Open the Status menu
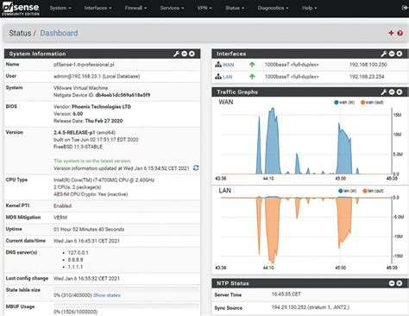The height and width of the screenshot is (316, 409). [x=235, y=8]
